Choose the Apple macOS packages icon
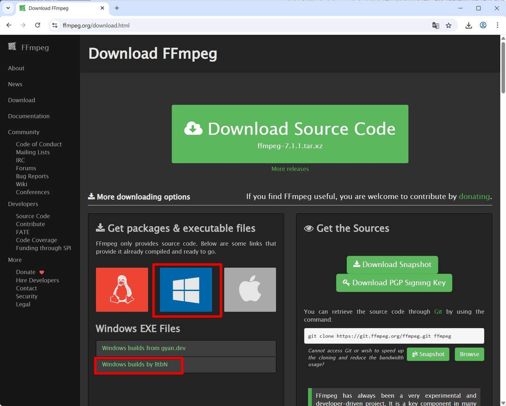The image size is (506, 406). (x=250, y=289)
